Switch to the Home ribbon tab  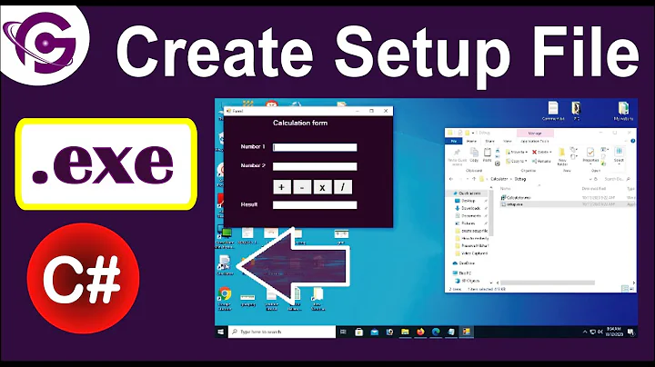471,141
